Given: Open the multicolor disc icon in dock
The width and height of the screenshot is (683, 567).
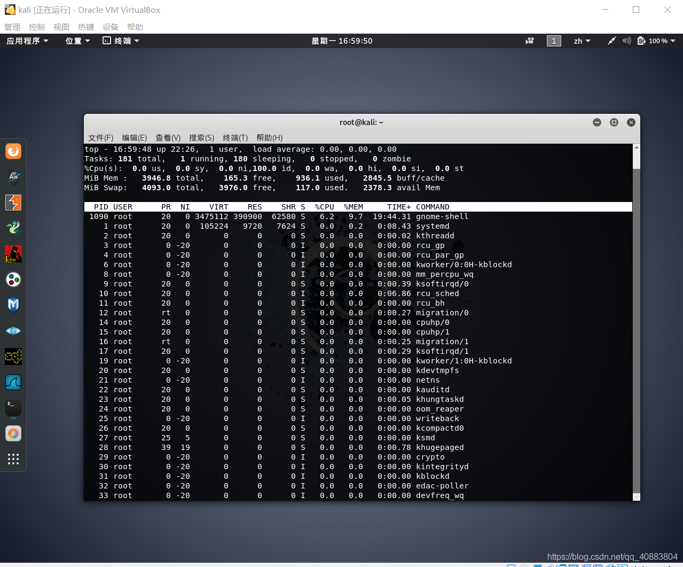Looking at the screenshot, I should 13,433.
